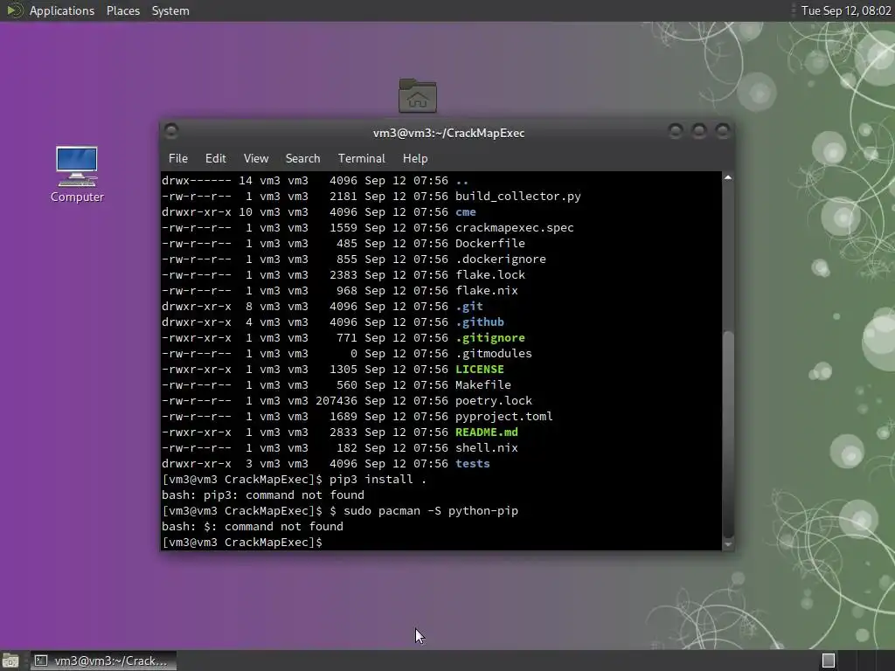Open the System menu

coord(170,10)
